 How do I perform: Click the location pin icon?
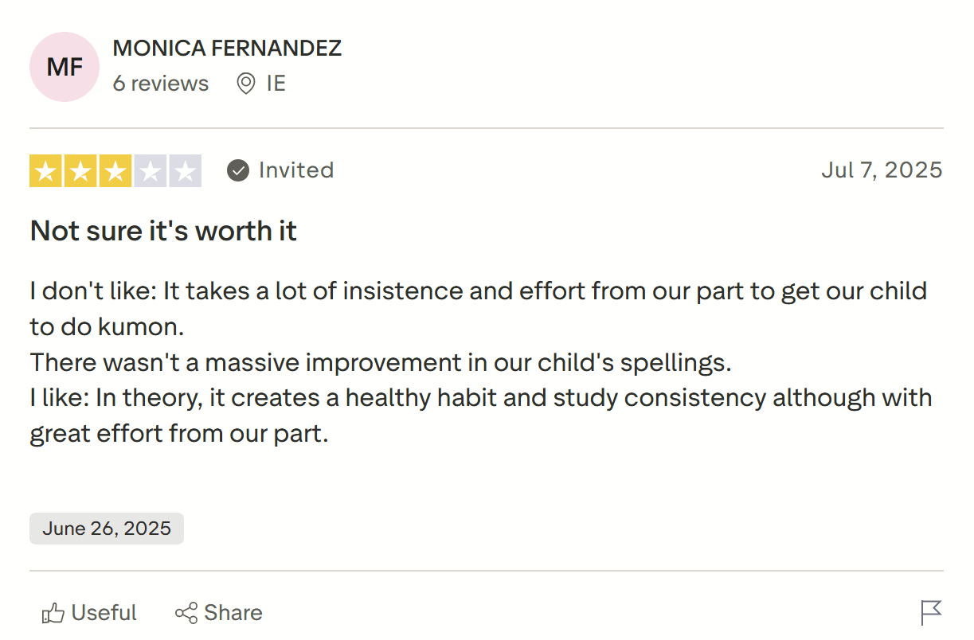click(246, 84)
